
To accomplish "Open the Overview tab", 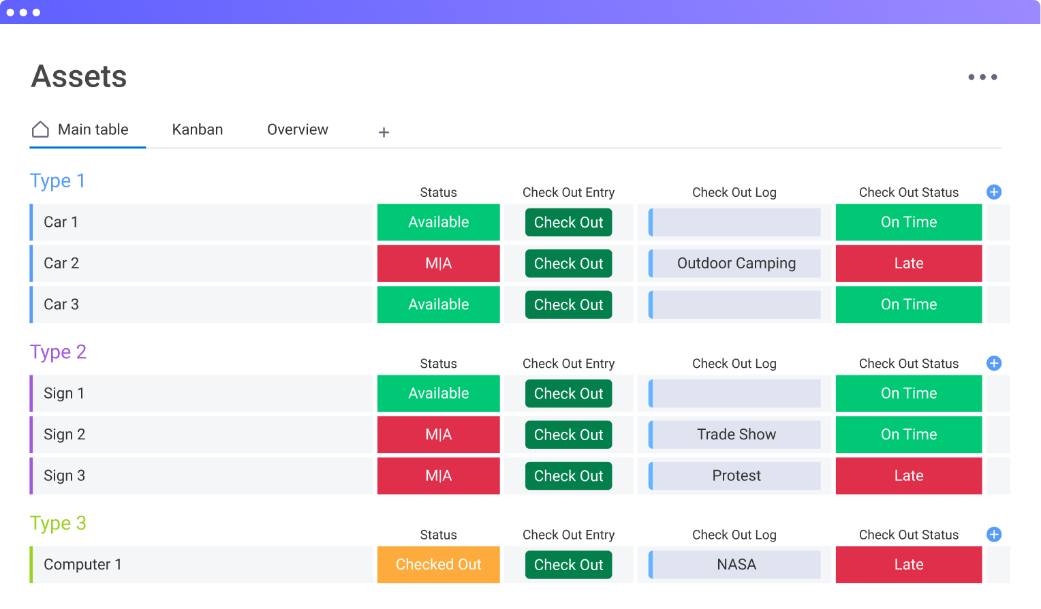I will [x=297, y=129].
